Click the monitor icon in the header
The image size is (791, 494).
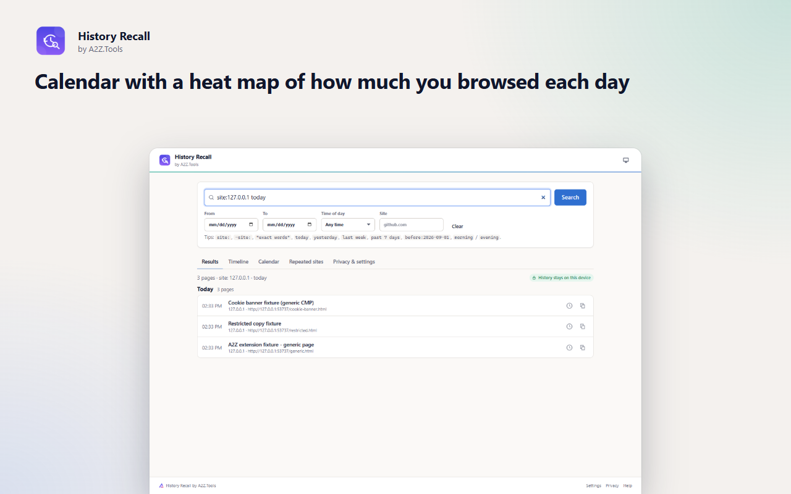pyautogui.click(x=625, y=160)
